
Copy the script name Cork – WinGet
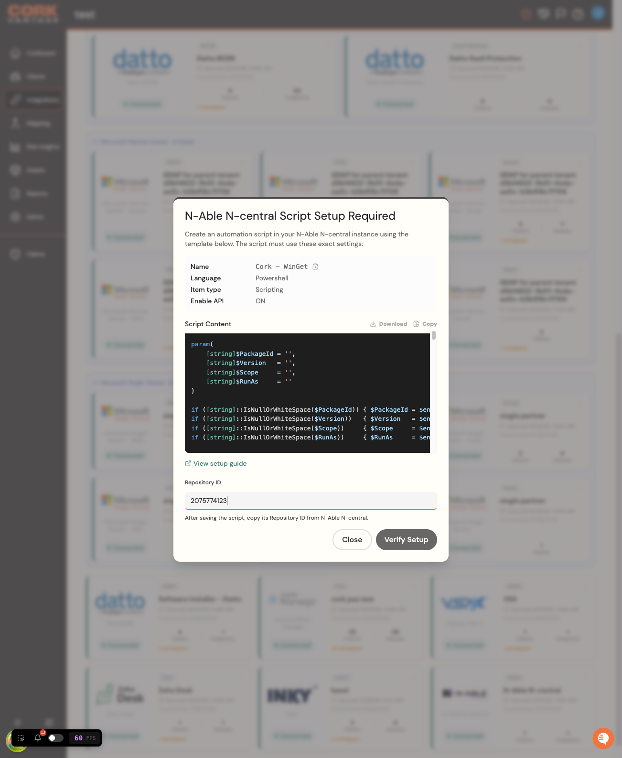pos(315,267)
